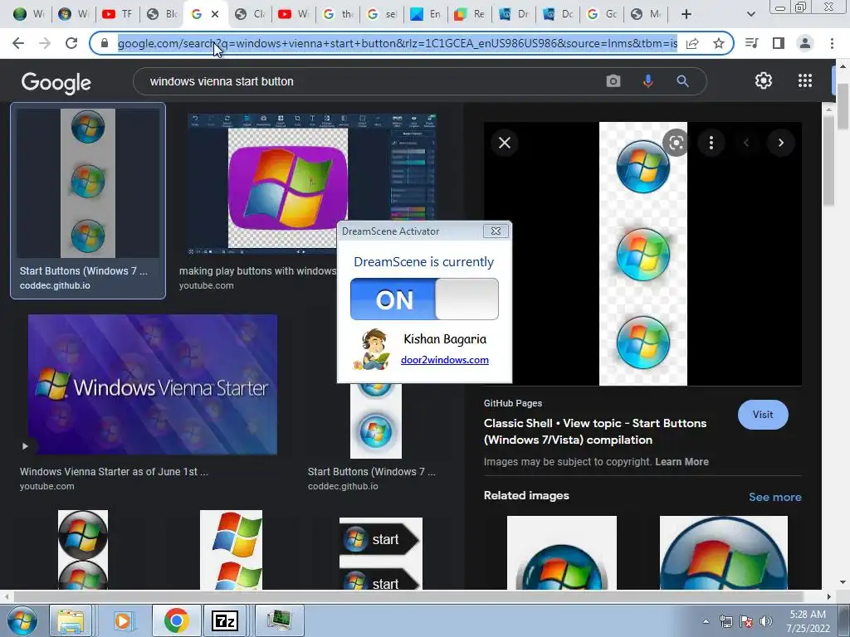Viewport: 850px width, 637px height.
Task: Open Google apps grid
Action: point(805,80)
